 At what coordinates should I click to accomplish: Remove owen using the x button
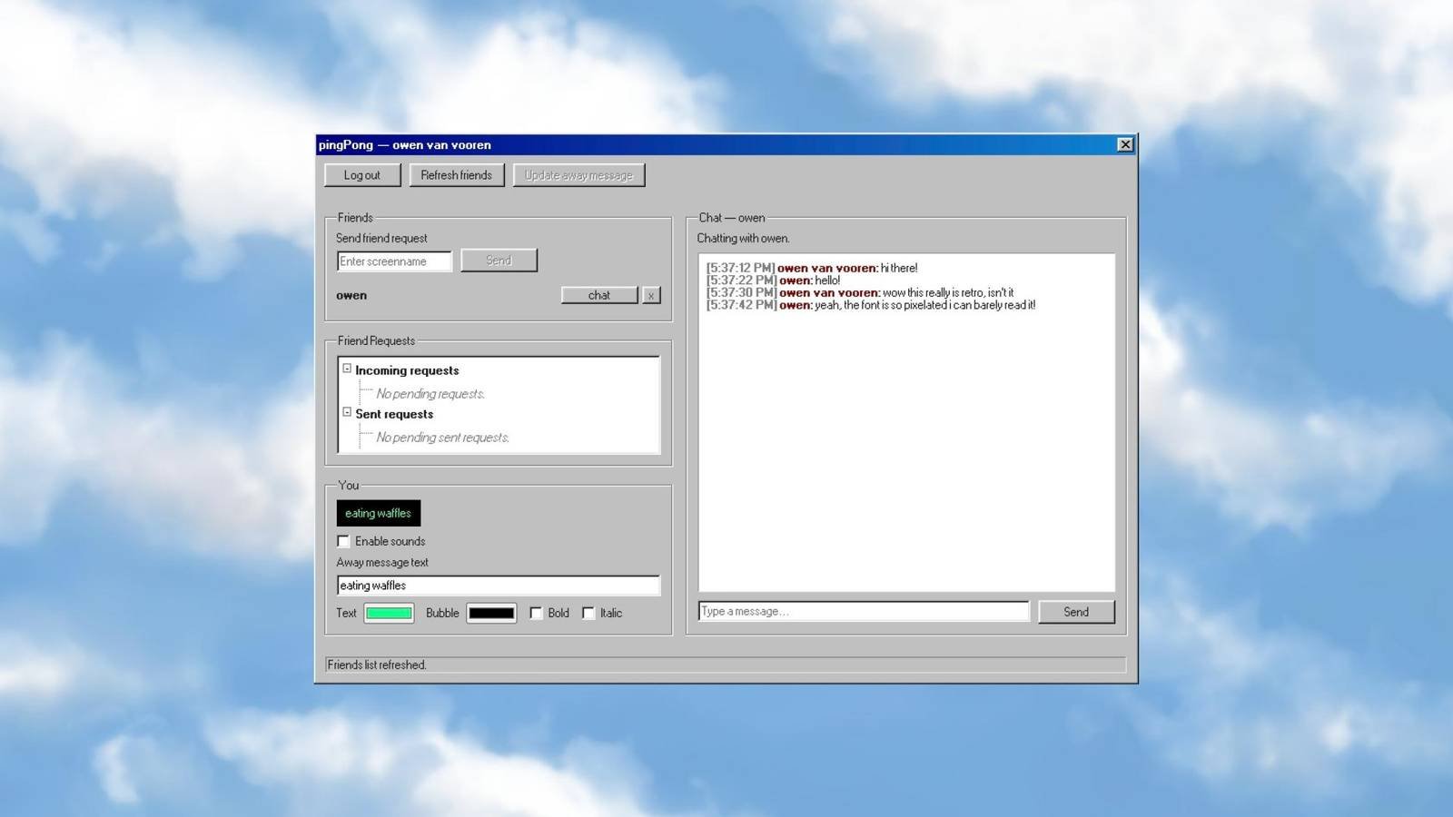click(x=650, y=295)
